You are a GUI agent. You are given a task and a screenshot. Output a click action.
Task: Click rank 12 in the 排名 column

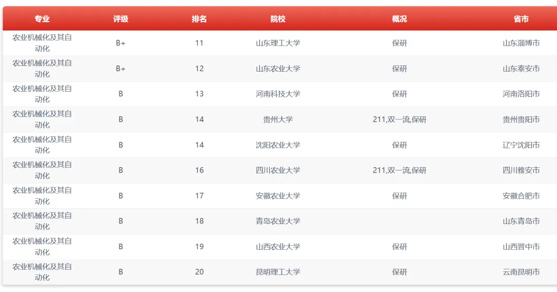(x=199, y=68)
